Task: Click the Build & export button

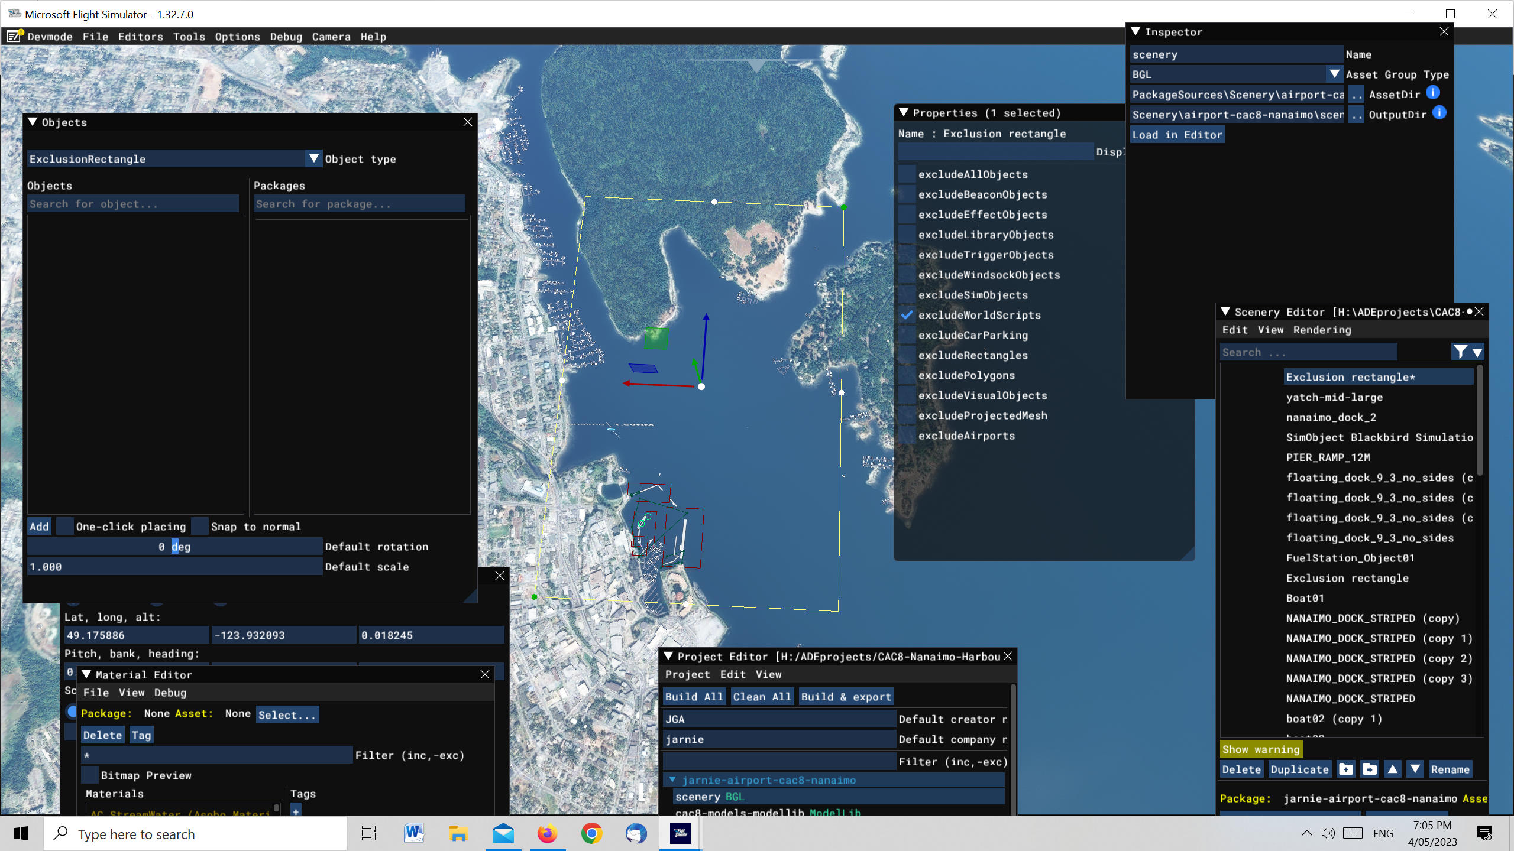Action: 846,697
